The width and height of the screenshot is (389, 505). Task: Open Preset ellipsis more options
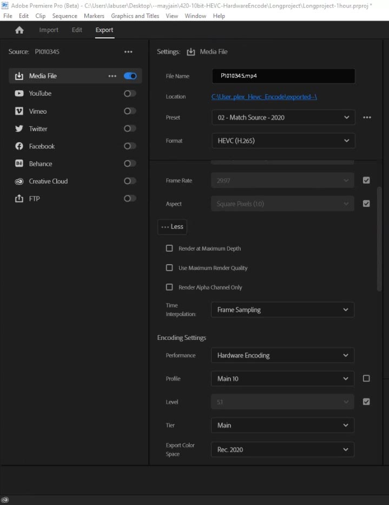click(x=367, y=117)
